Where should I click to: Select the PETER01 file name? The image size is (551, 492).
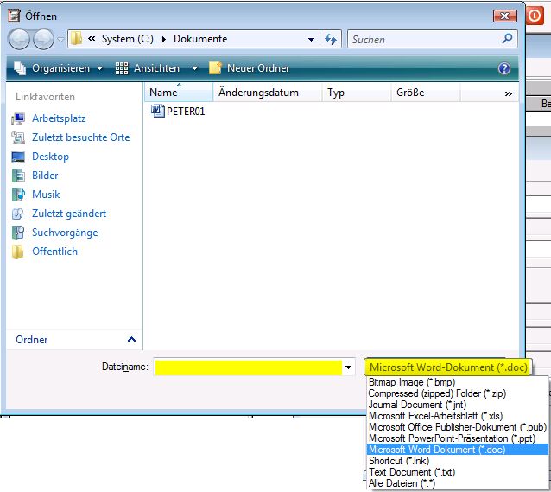[186, 112]
